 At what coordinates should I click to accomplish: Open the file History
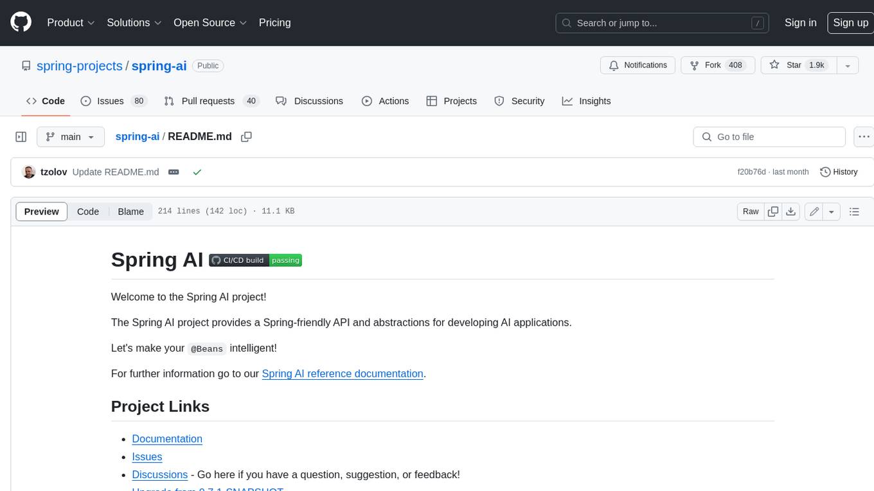click(839, 172)
